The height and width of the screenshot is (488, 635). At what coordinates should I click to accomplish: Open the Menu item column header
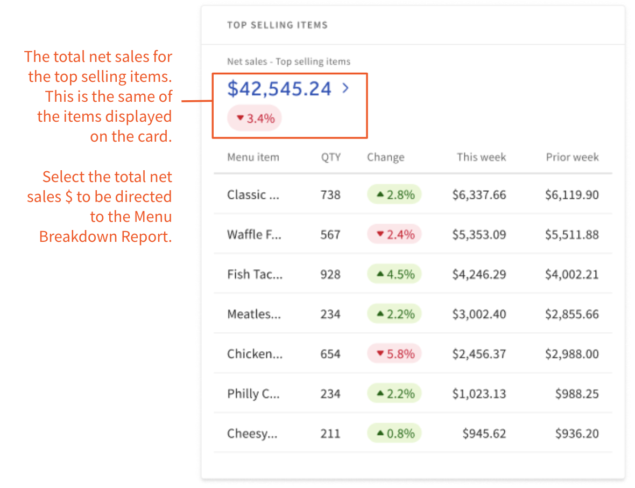point(253,157)
